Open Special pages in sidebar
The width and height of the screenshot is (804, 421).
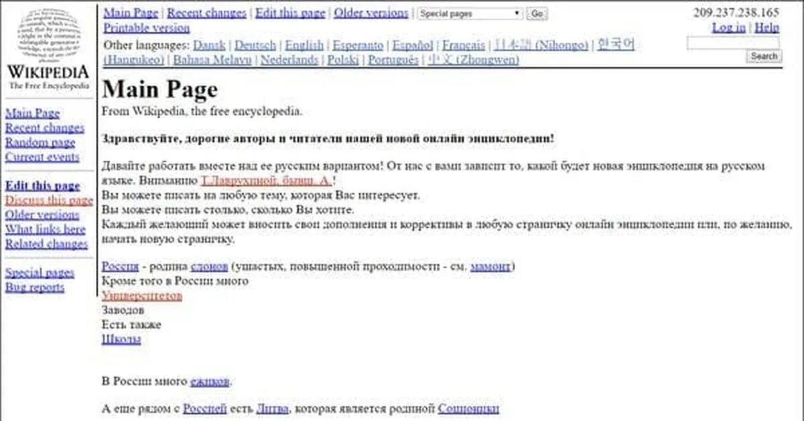pyautogui.click(x=40, y=273)
